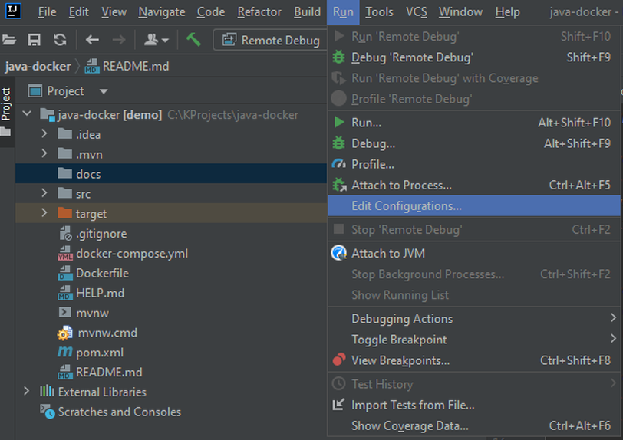
Task: Click the IntelliJ IDEA logo icon
Action: 13,11
